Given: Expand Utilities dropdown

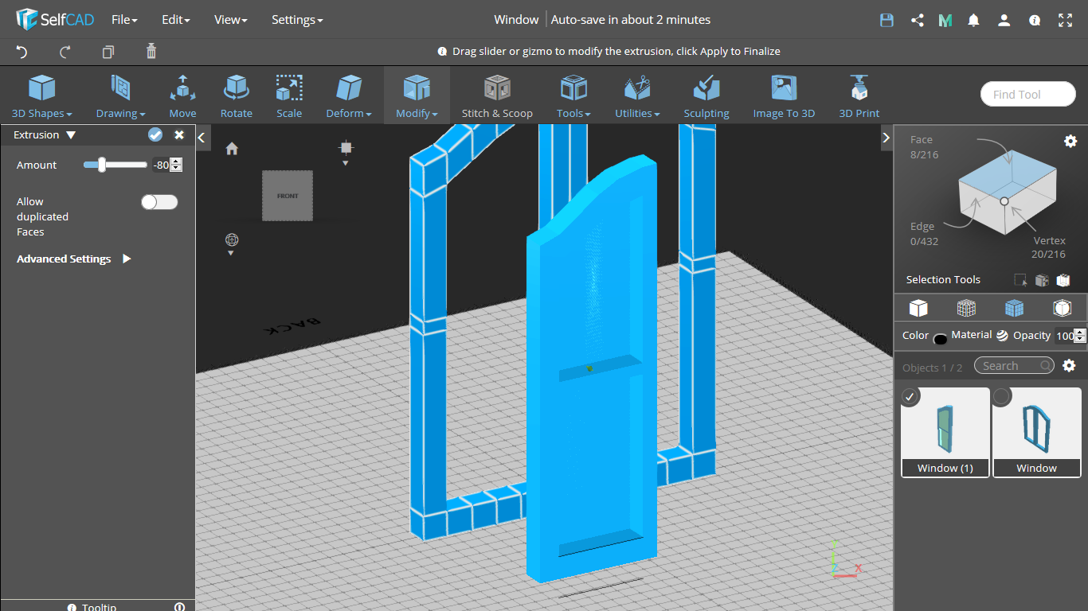Looking at the screenshot, I should click(637, 95).
